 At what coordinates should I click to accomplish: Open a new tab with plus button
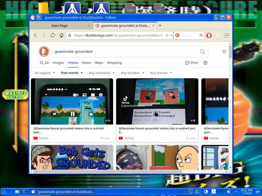coord(160,26)
